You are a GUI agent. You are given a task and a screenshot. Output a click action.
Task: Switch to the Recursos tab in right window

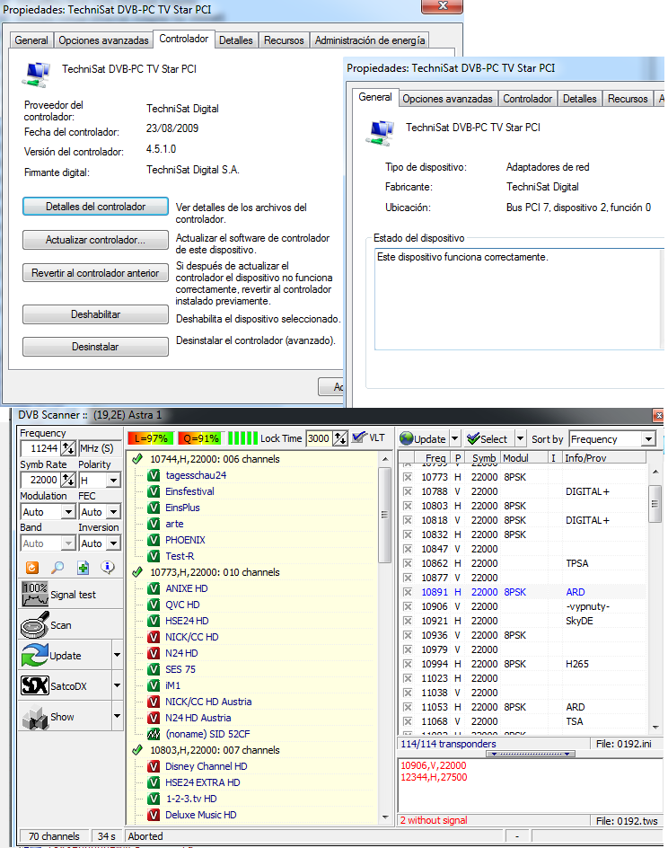click(628, 99)
